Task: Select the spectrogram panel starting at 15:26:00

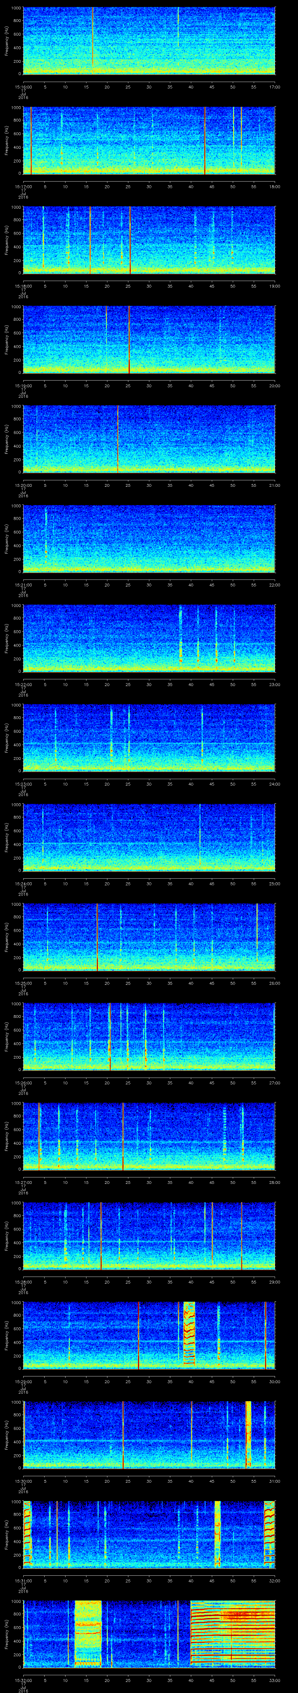Action: [149, 1037]
